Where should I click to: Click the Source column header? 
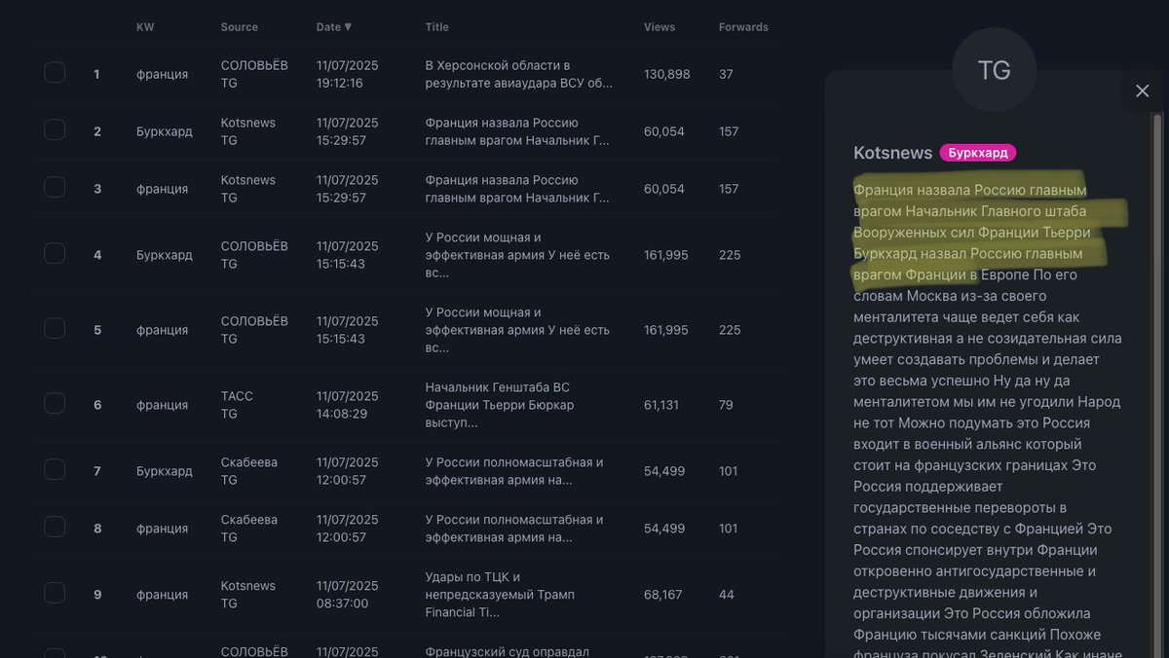pyautogui.click(x=240, y=27)
